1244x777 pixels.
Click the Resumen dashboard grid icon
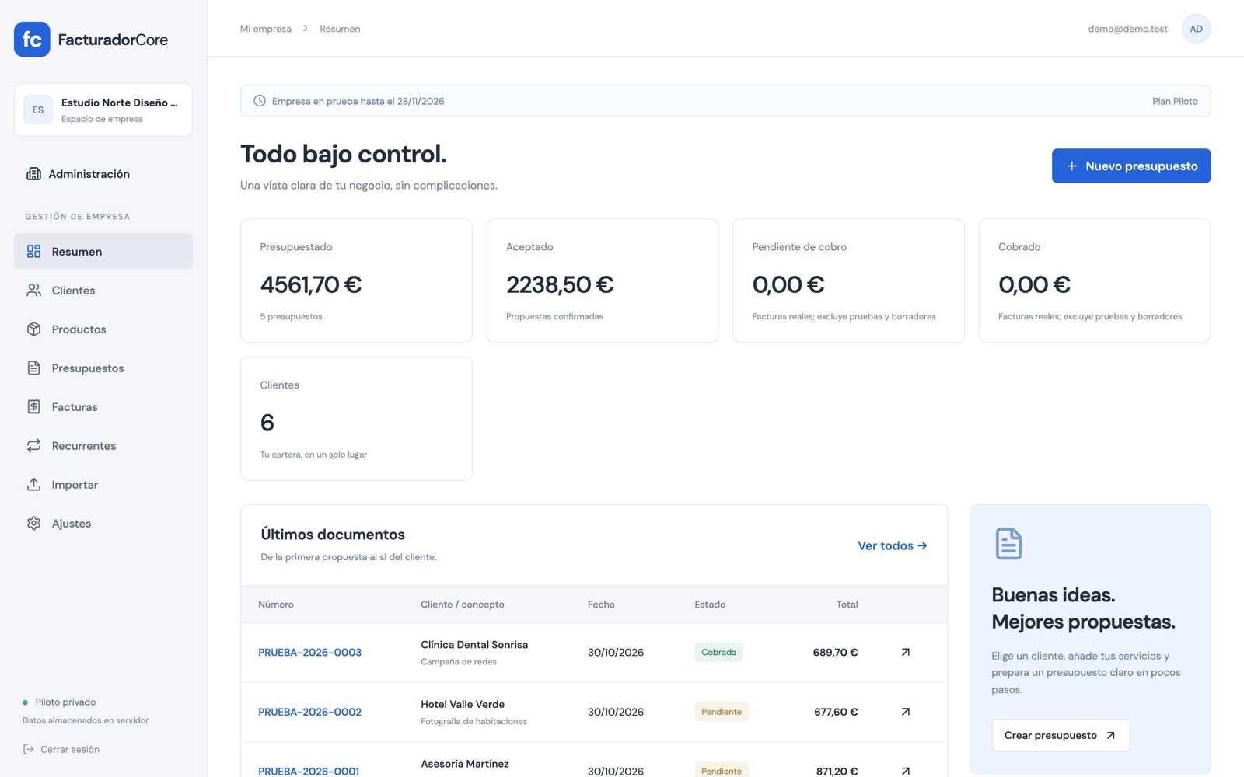pos(33,252)
